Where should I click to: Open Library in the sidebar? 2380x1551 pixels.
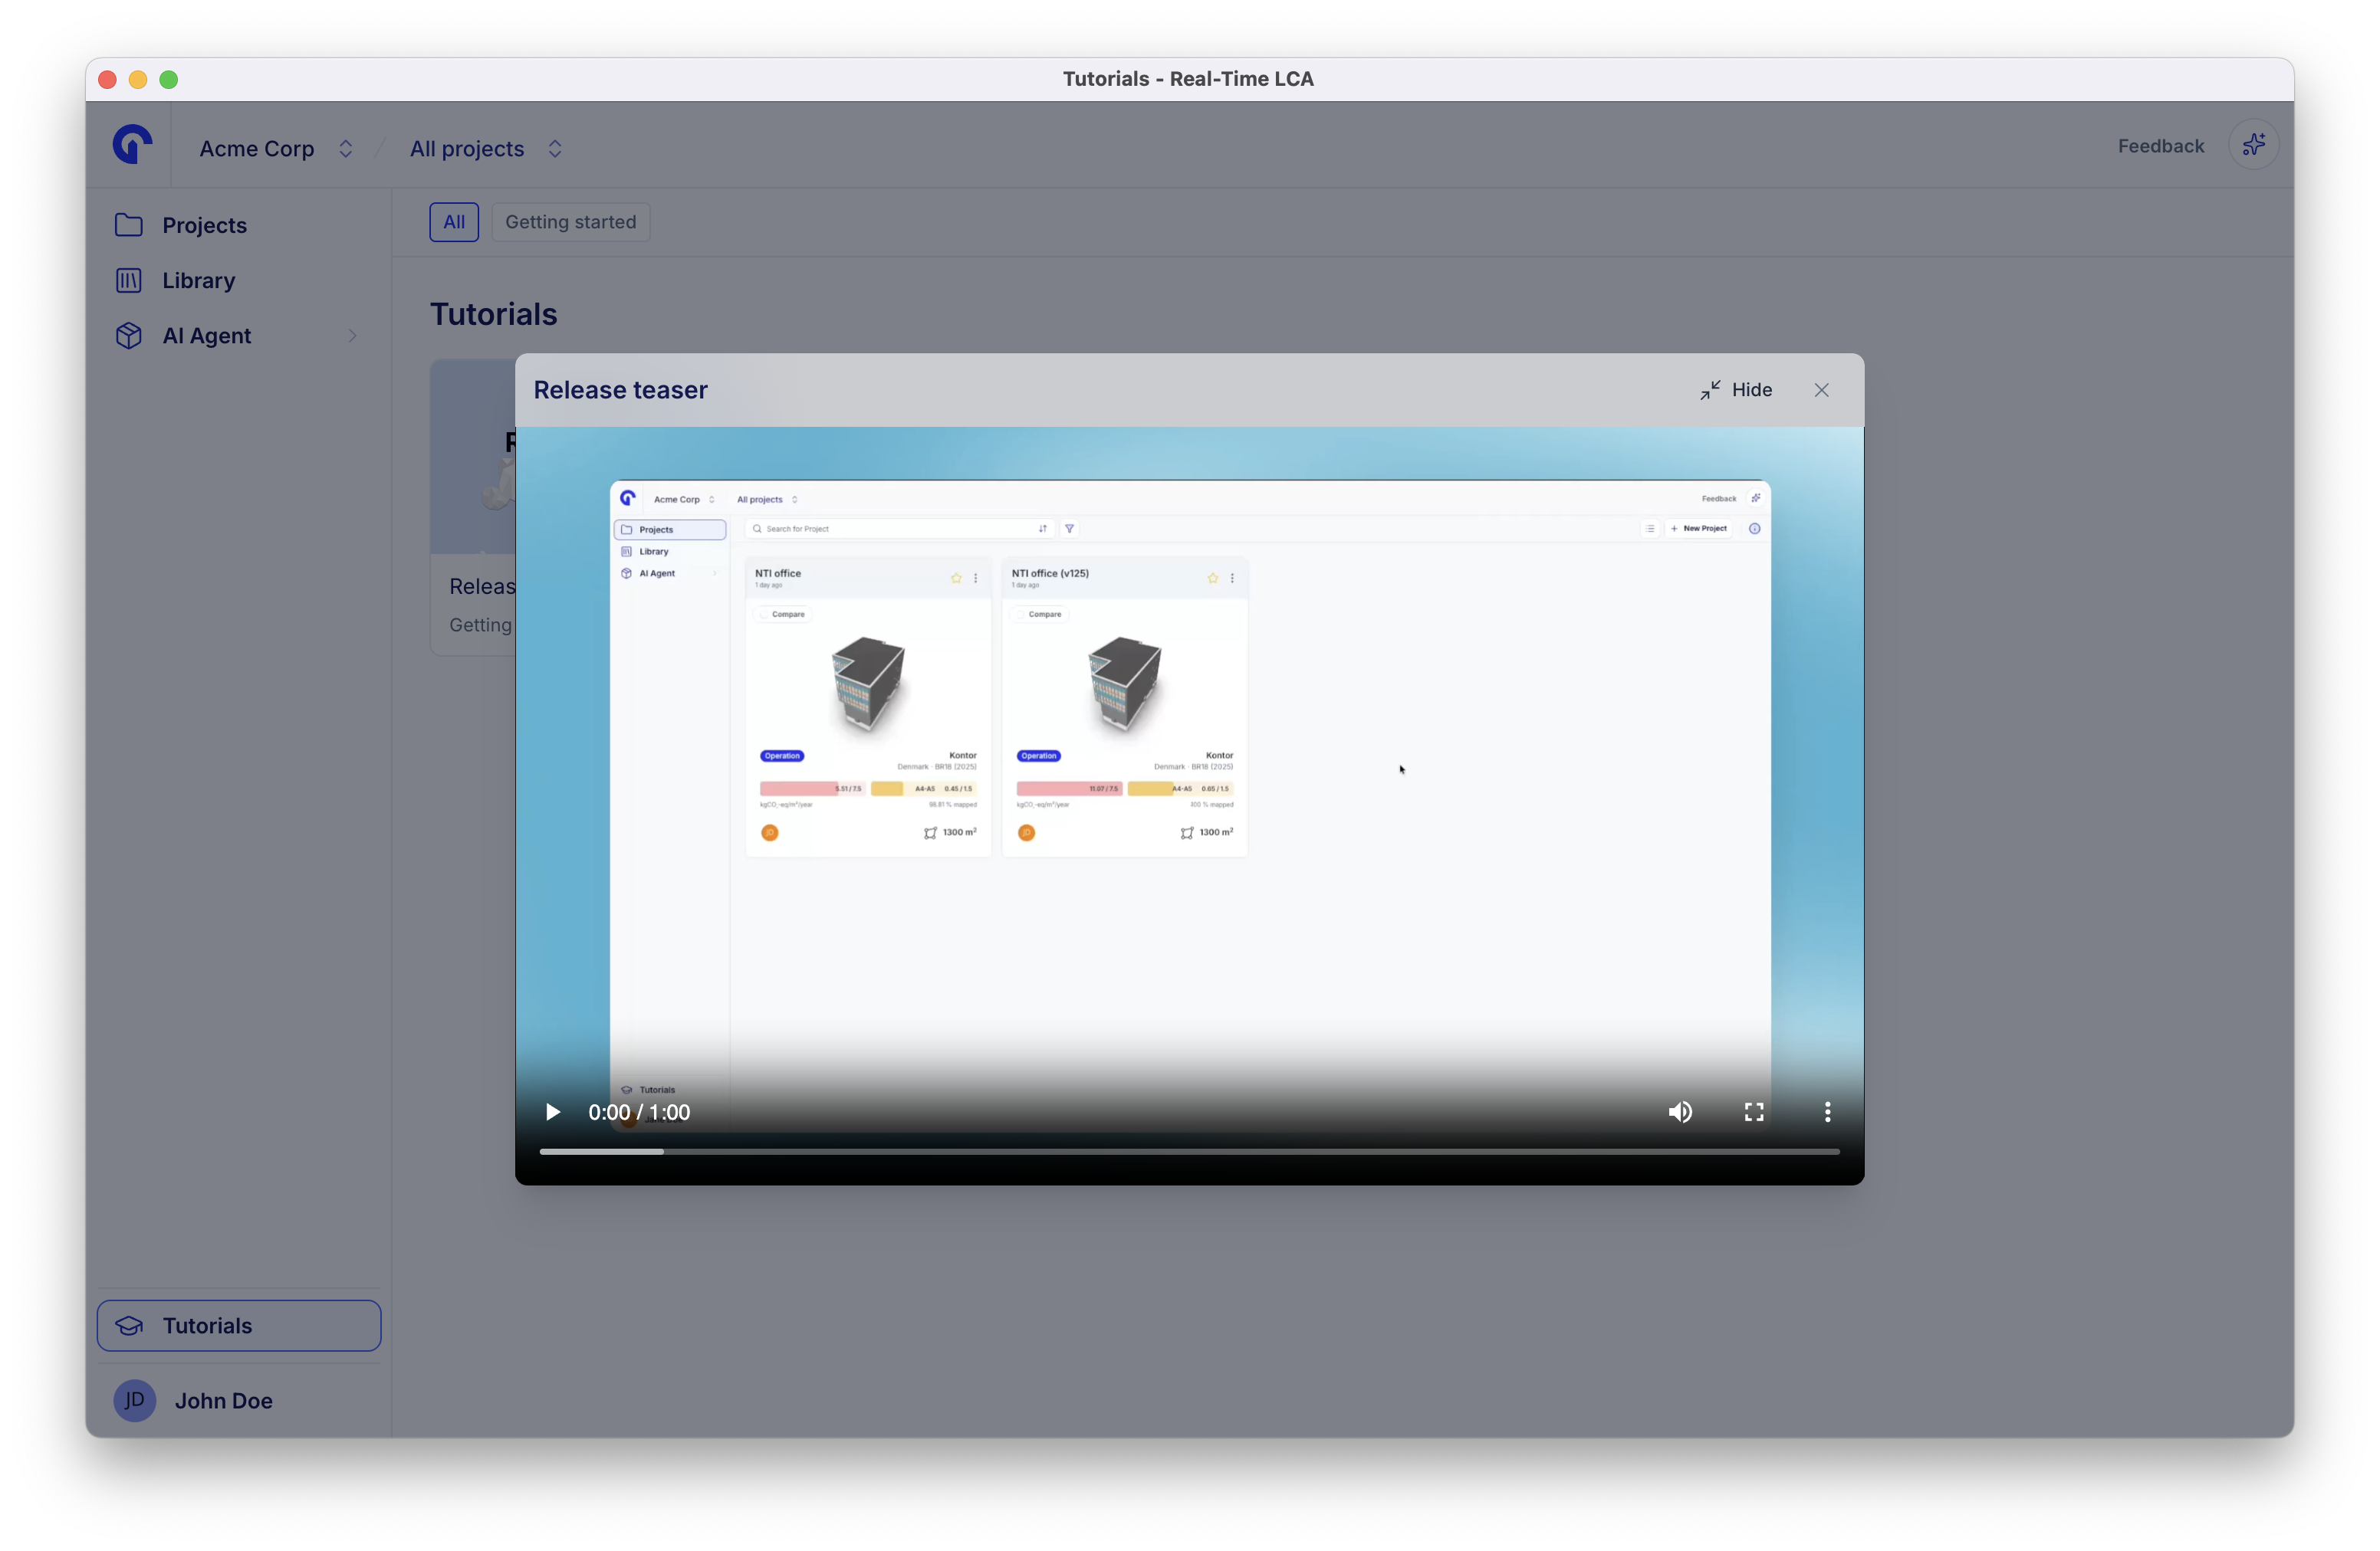pos(238,280)
